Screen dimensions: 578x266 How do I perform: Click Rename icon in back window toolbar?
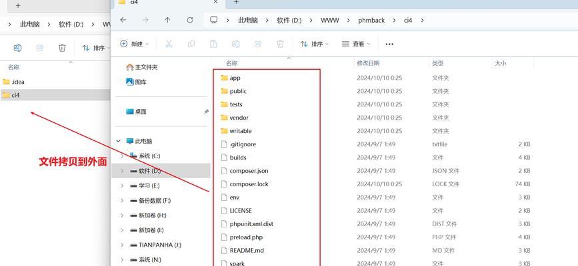(17, 48)
